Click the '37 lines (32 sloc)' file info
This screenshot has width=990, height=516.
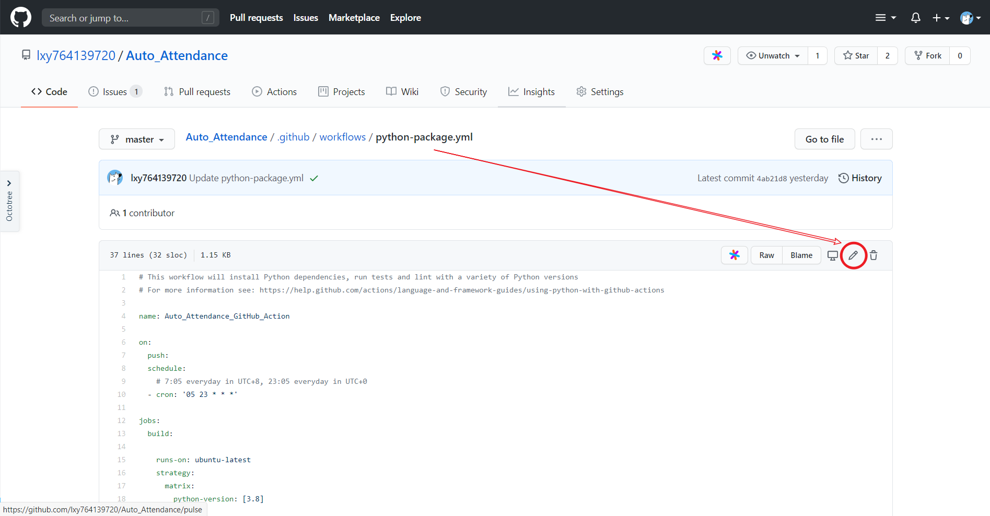point(148,255)
